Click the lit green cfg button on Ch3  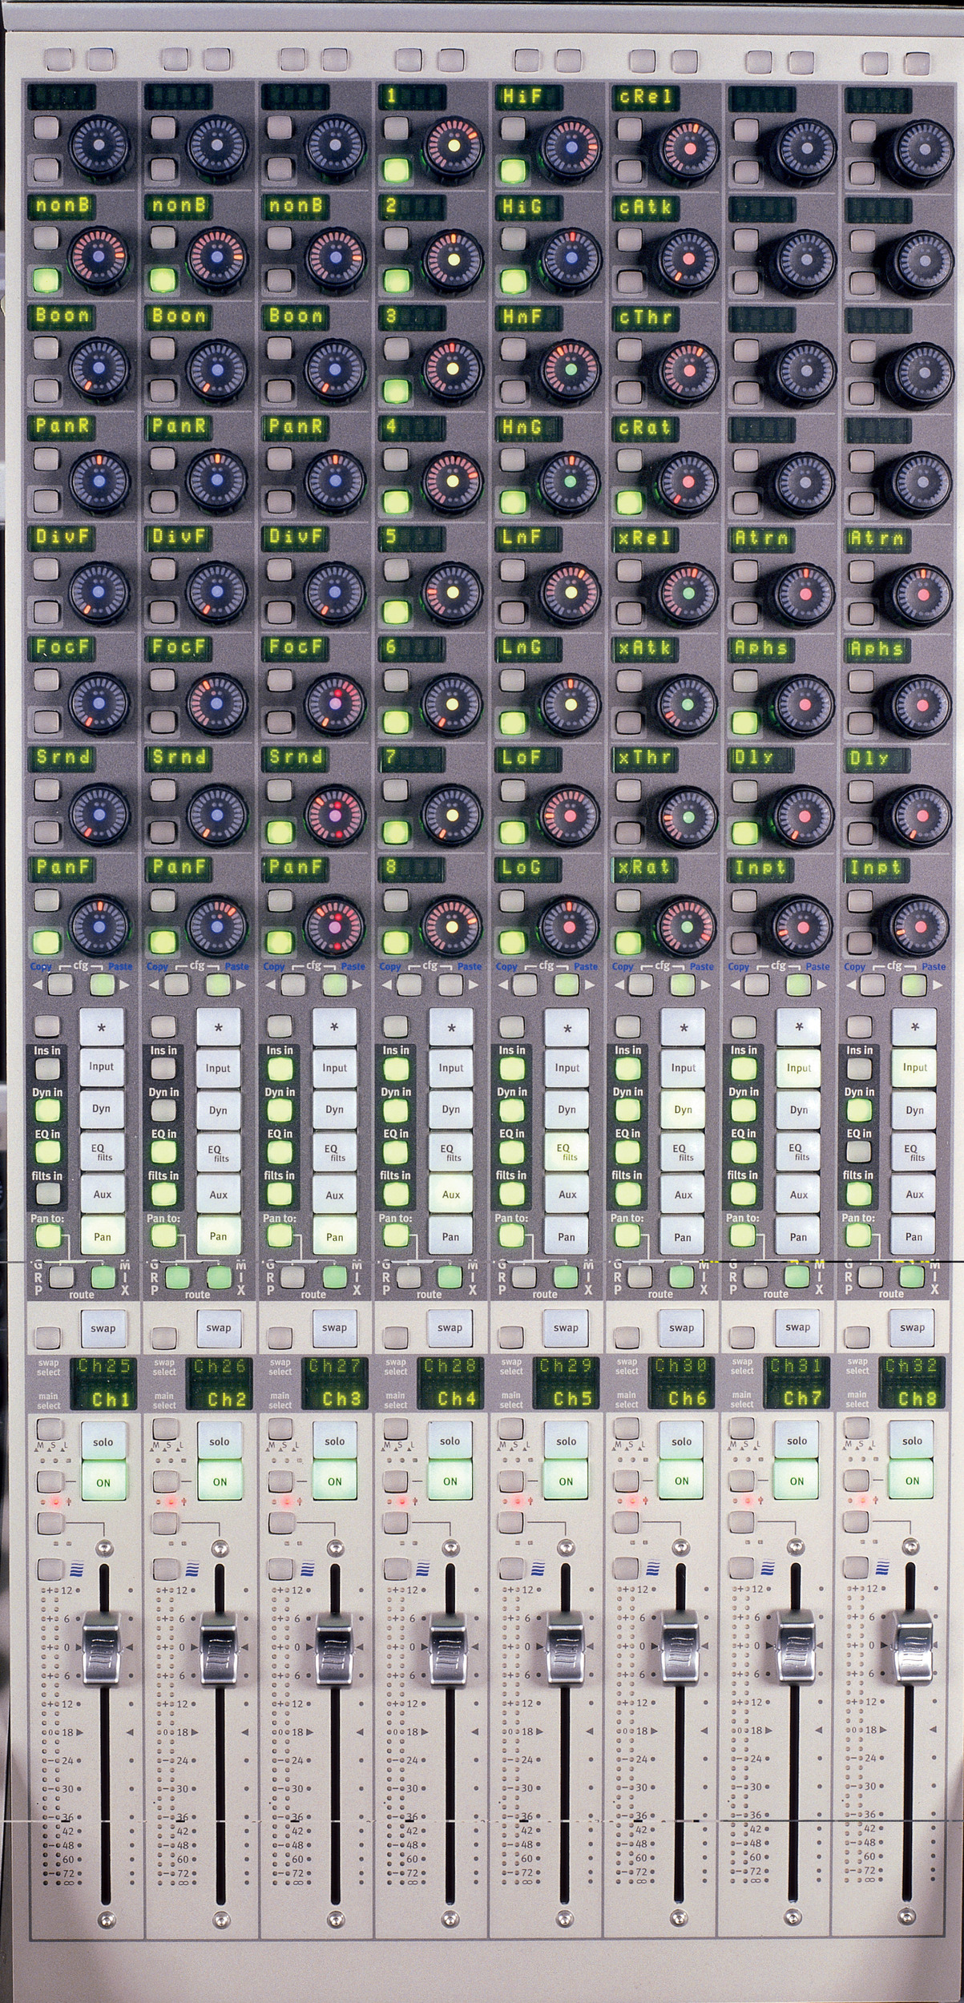[x=334, y=985]
